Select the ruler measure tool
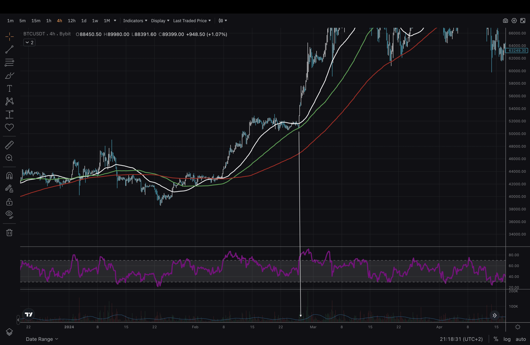The width and height of the screenshot is (530, 345). [x=9, y=145]
